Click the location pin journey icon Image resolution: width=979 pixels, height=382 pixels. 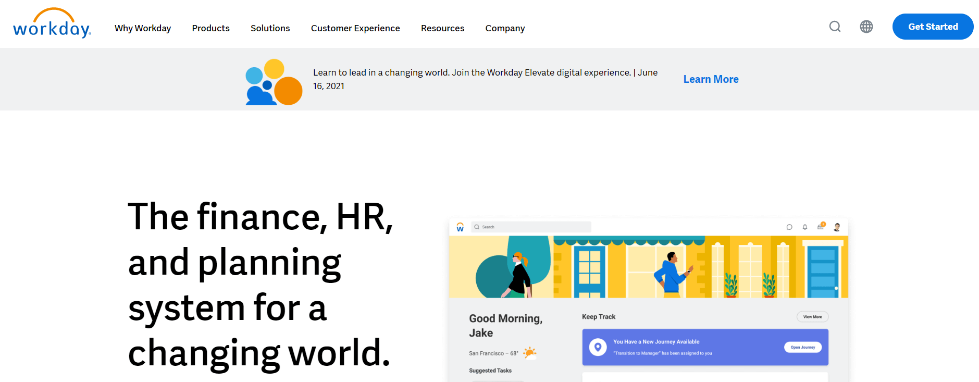pos(598,347)
